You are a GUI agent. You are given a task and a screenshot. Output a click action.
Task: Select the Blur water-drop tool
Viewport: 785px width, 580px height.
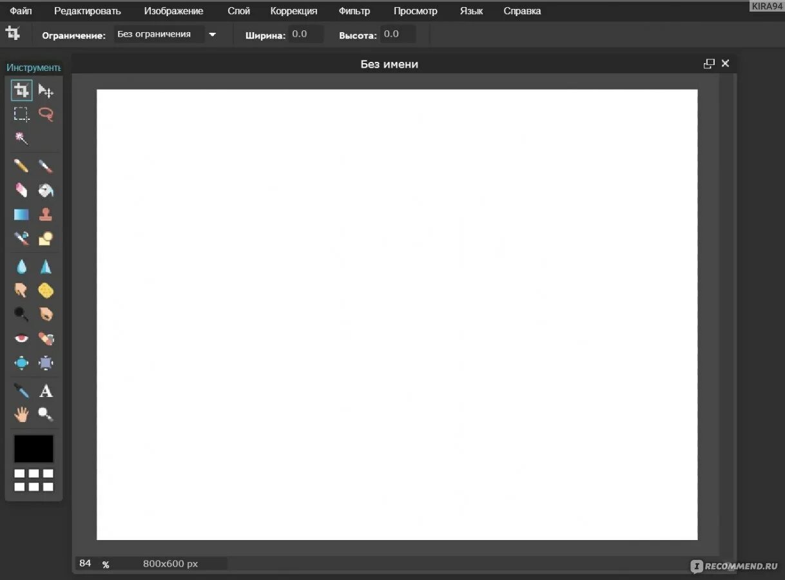click(21, 267)
